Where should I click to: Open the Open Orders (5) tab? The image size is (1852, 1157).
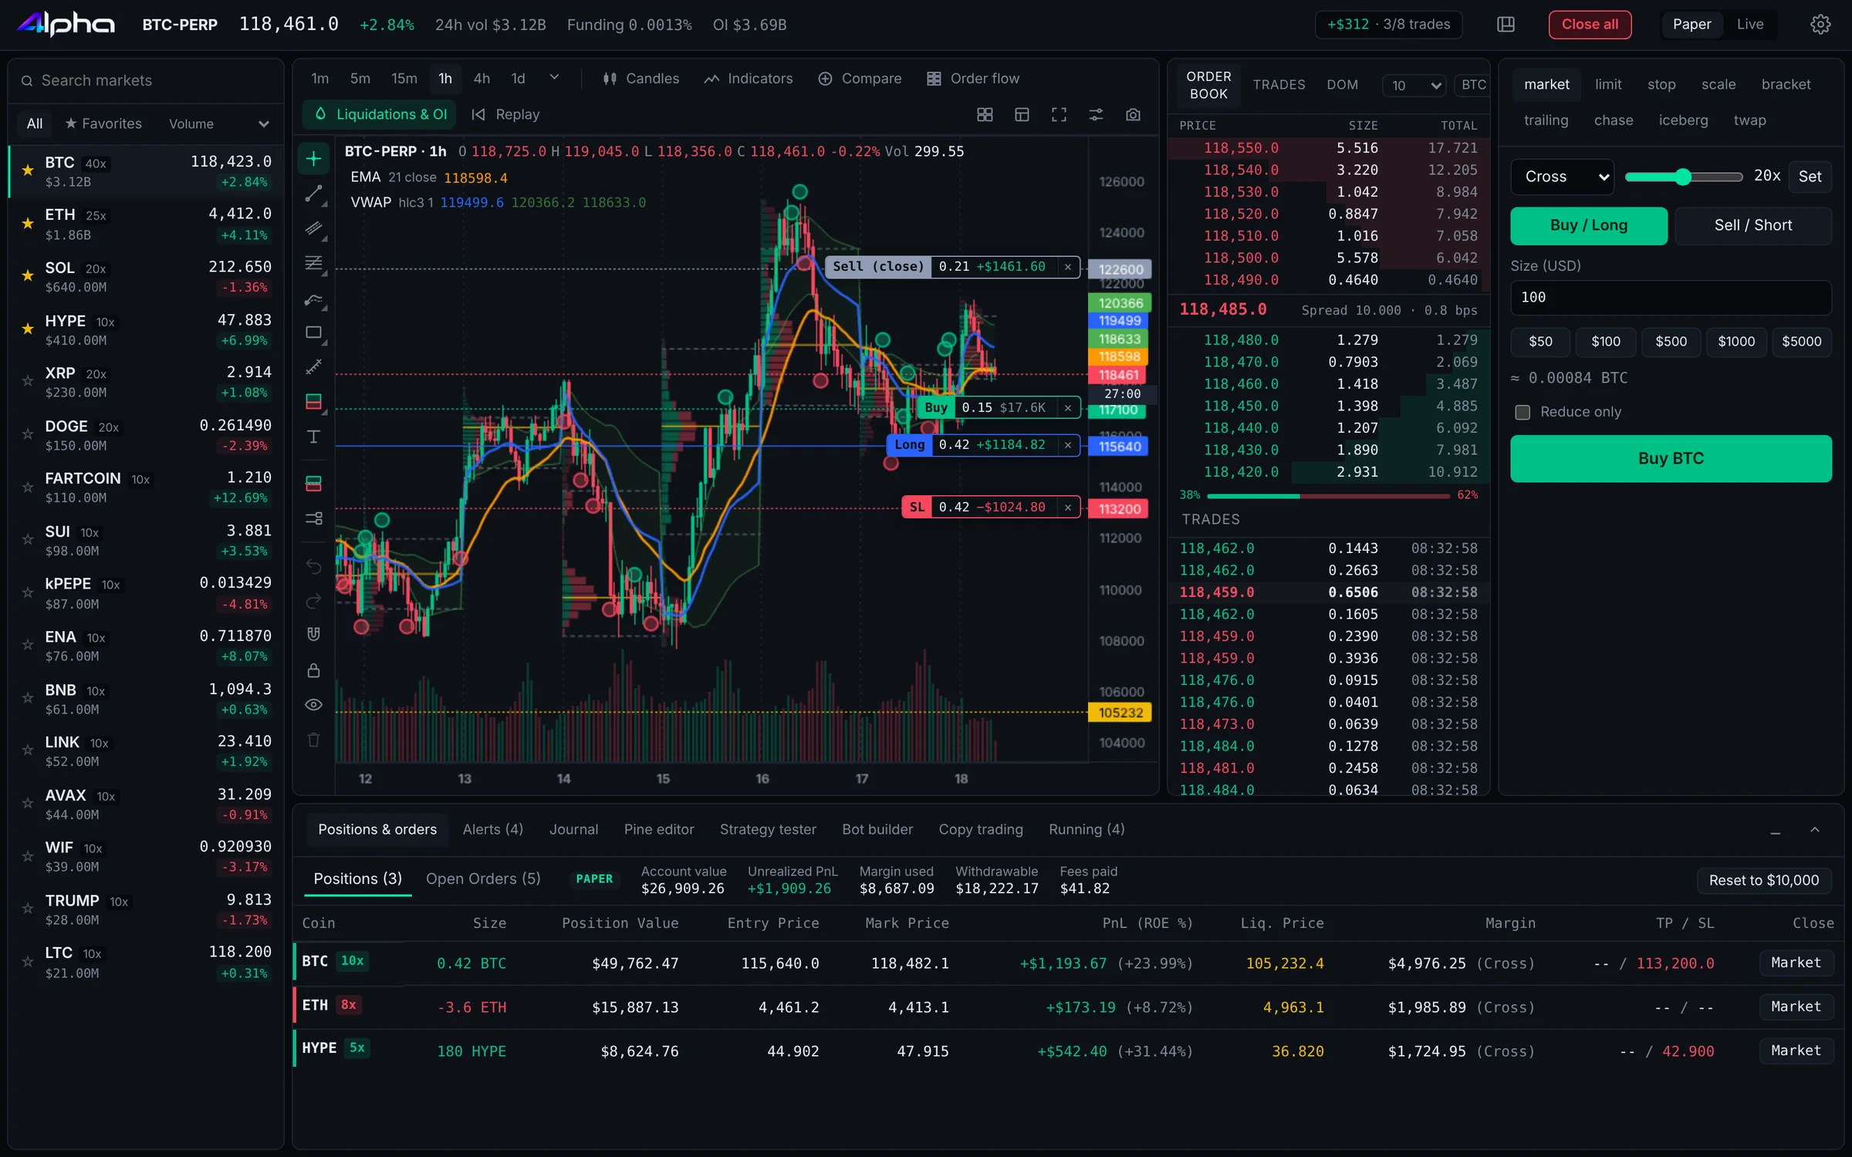[483, 879]
